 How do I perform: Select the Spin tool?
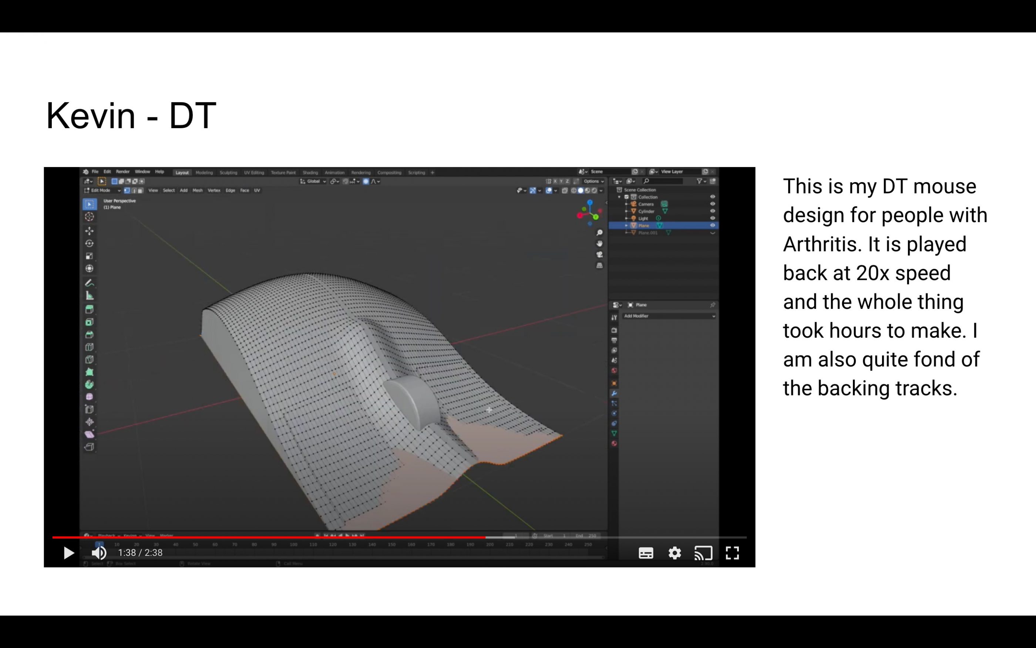pyautogui.click(x=90, y=384)
